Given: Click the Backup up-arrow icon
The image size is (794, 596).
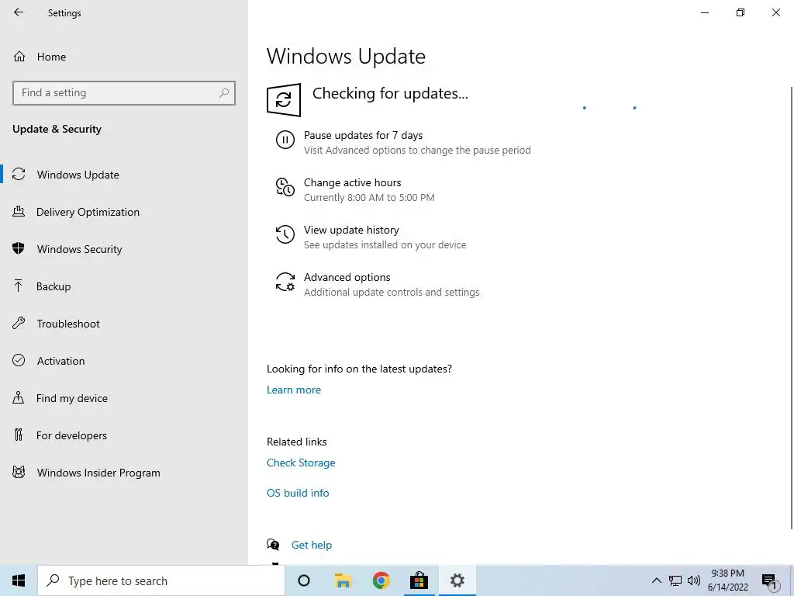Looking at the screenshot, I should click(19, 286).
